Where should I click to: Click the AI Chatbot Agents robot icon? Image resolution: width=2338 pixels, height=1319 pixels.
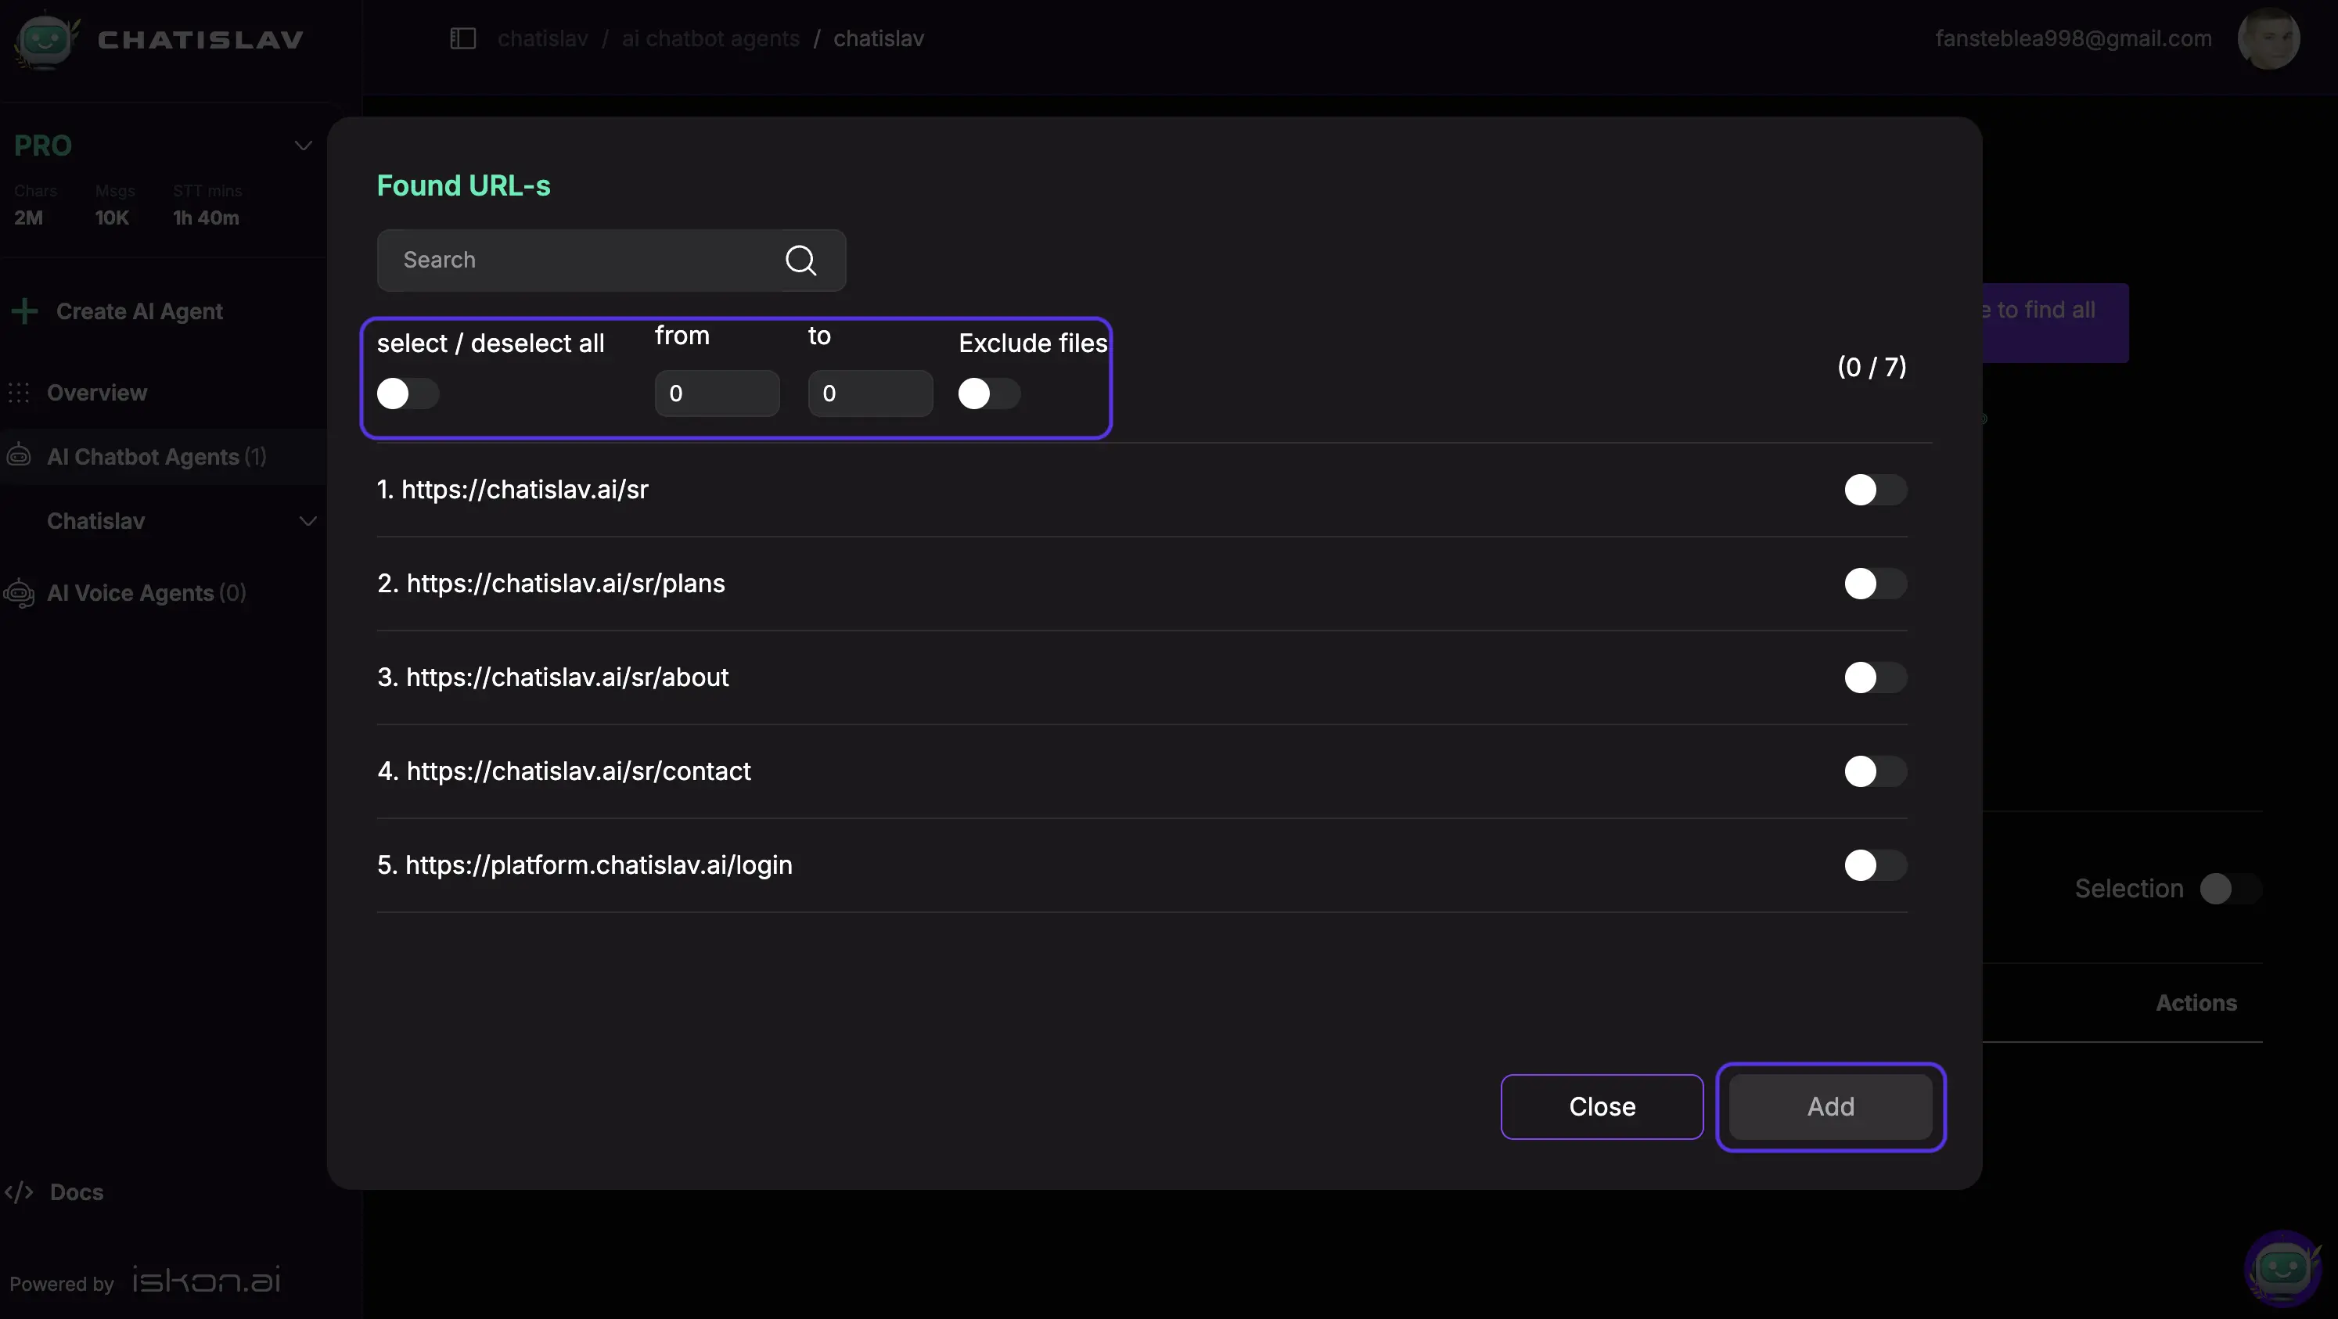[19, 455]
